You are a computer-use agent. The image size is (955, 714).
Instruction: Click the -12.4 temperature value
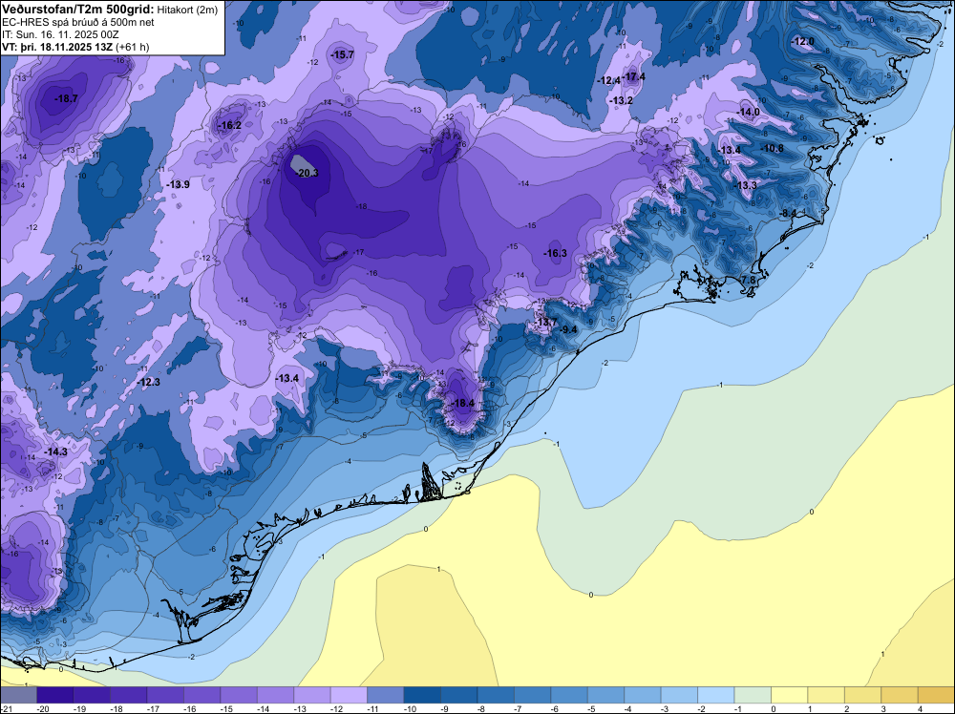[608, 81]
